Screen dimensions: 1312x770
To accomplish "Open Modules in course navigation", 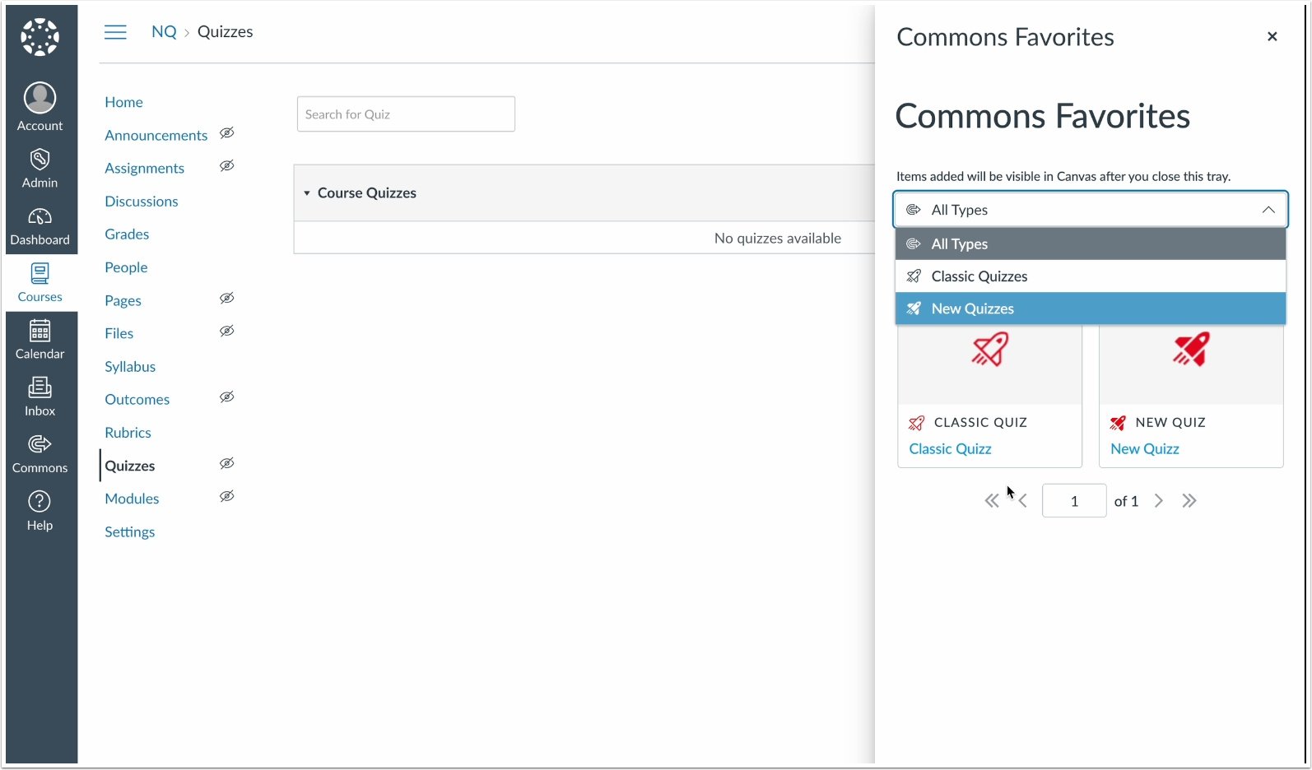I will [132, 499].
